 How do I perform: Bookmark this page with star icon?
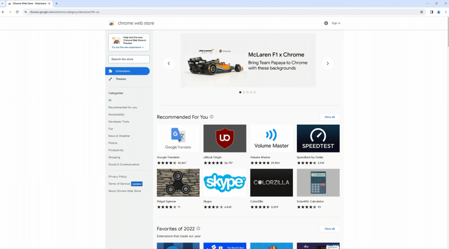[421, 12]
